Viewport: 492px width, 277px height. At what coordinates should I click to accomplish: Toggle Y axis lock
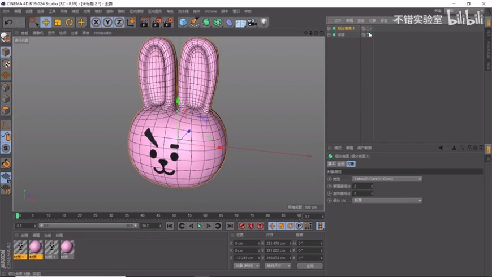[x=107, y=22]
